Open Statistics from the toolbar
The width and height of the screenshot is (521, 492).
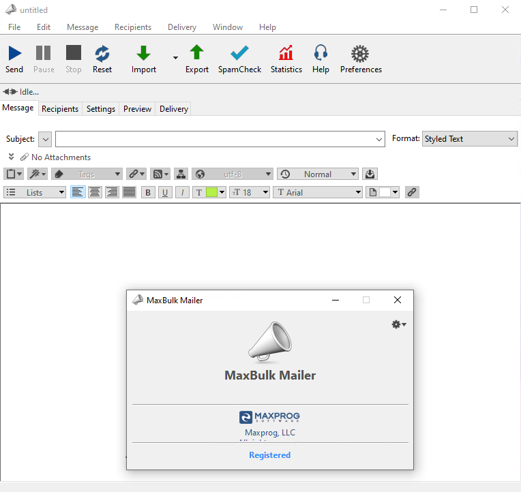286,59
